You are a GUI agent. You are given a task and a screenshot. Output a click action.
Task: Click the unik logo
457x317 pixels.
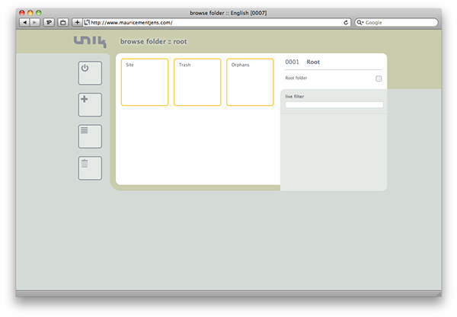90,41
